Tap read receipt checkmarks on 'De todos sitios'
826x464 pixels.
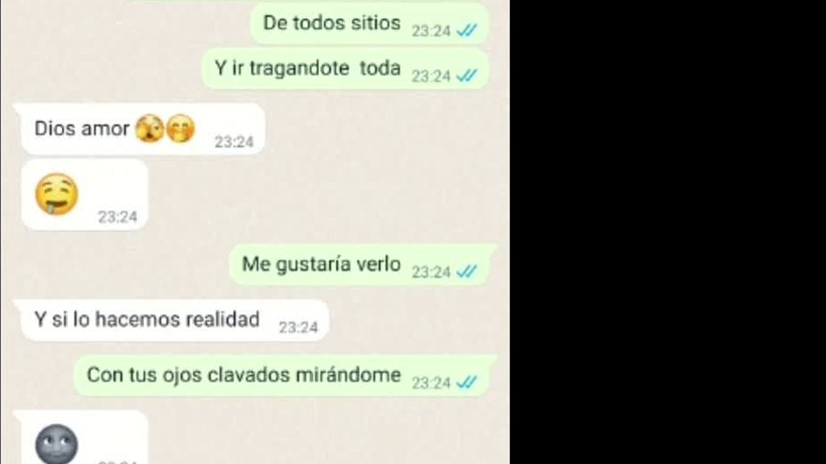(x=467, y=30)
